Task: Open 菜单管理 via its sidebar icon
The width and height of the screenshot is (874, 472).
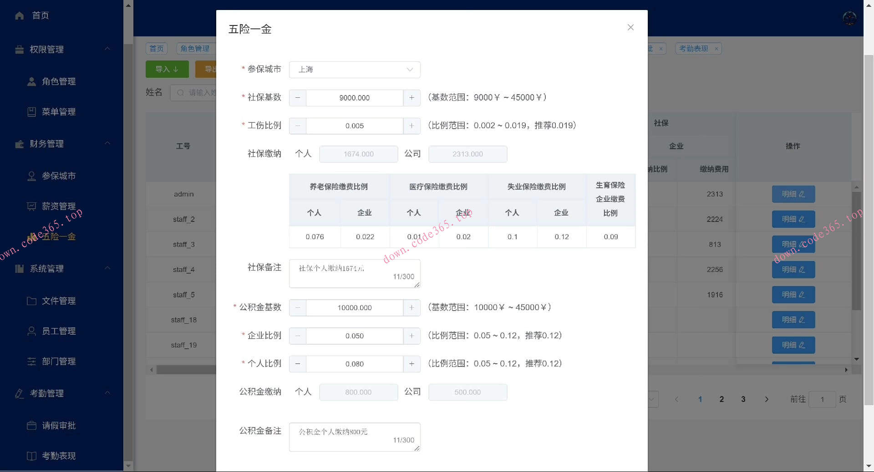Action: 31,111
